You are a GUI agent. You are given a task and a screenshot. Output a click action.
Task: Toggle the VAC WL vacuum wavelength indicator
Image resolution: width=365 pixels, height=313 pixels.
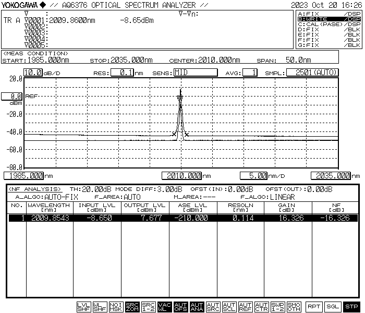165,307
